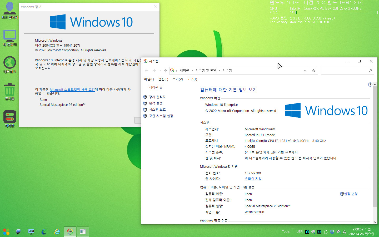
Task: Click the RAM usage 58 tray icon
Action: tap(320, 232)
